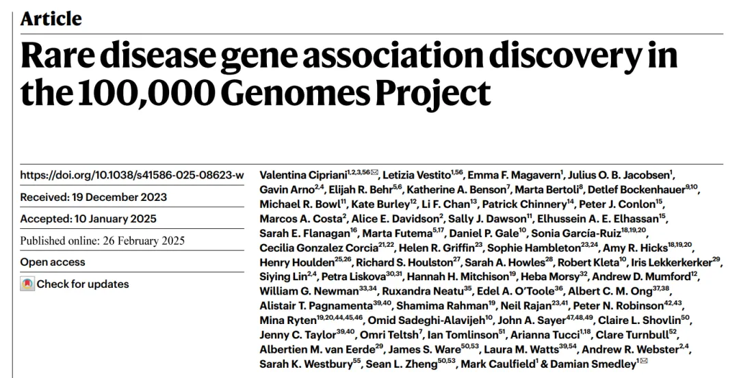The width and height of the screenshot is (739, 378).
Task: Open the DOI link for the article
Action: click(x=131, y=175)
